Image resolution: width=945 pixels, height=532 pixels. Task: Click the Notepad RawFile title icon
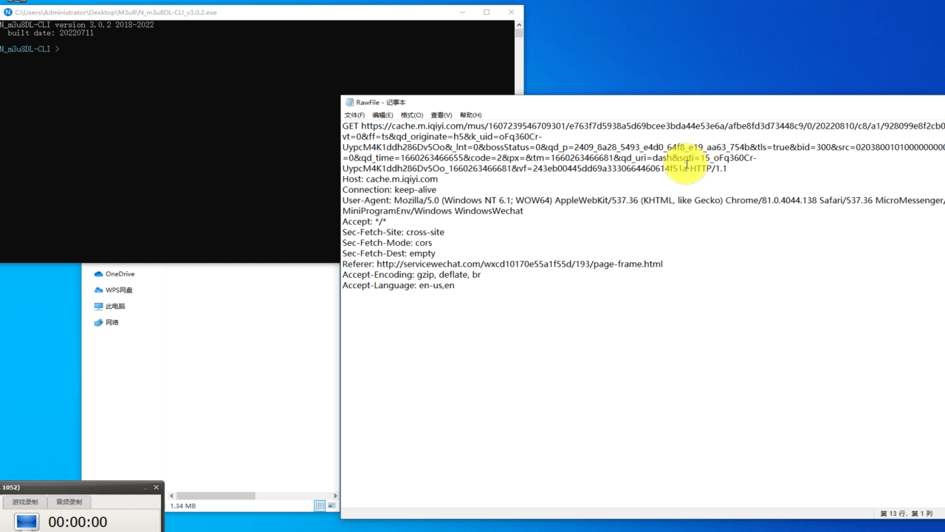coord(350,102)
